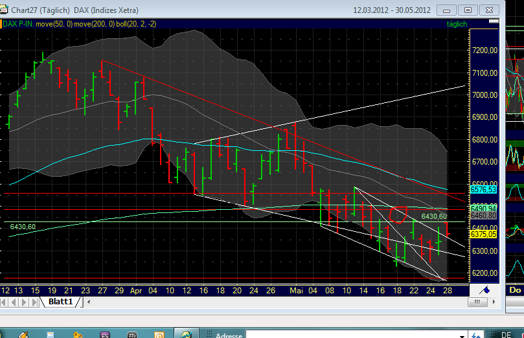Image resolution: width=524 pixels, height=338 pixels.
Task: Click the cyan 6576,53 price tag
Action: (483, 190)
